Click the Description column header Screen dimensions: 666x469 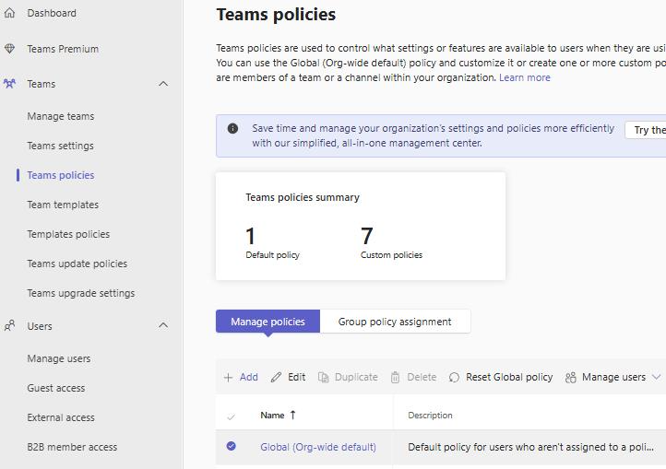coord(430,415)
